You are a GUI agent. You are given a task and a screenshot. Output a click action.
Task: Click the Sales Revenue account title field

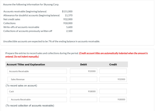(37, 79)
